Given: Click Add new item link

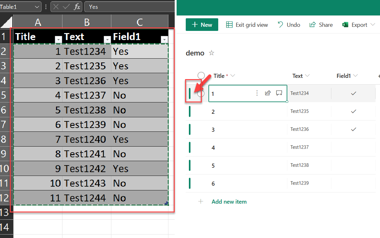Looking at the screenshot, I should pos(229,201).
